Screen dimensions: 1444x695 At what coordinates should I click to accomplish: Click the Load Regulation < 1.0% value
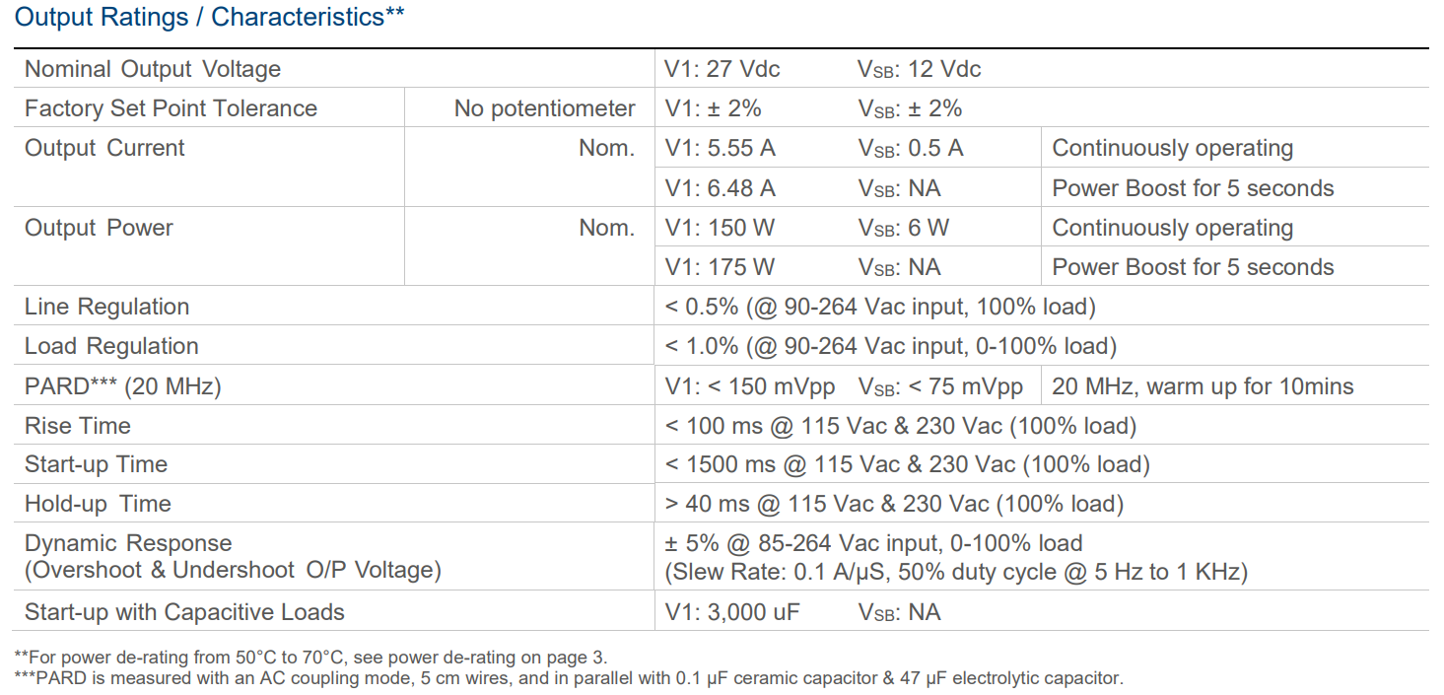(x=890, y=346)
